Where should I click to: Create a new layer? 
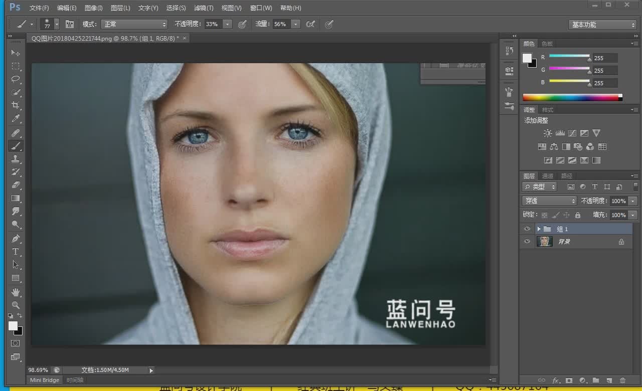[609, 380]
